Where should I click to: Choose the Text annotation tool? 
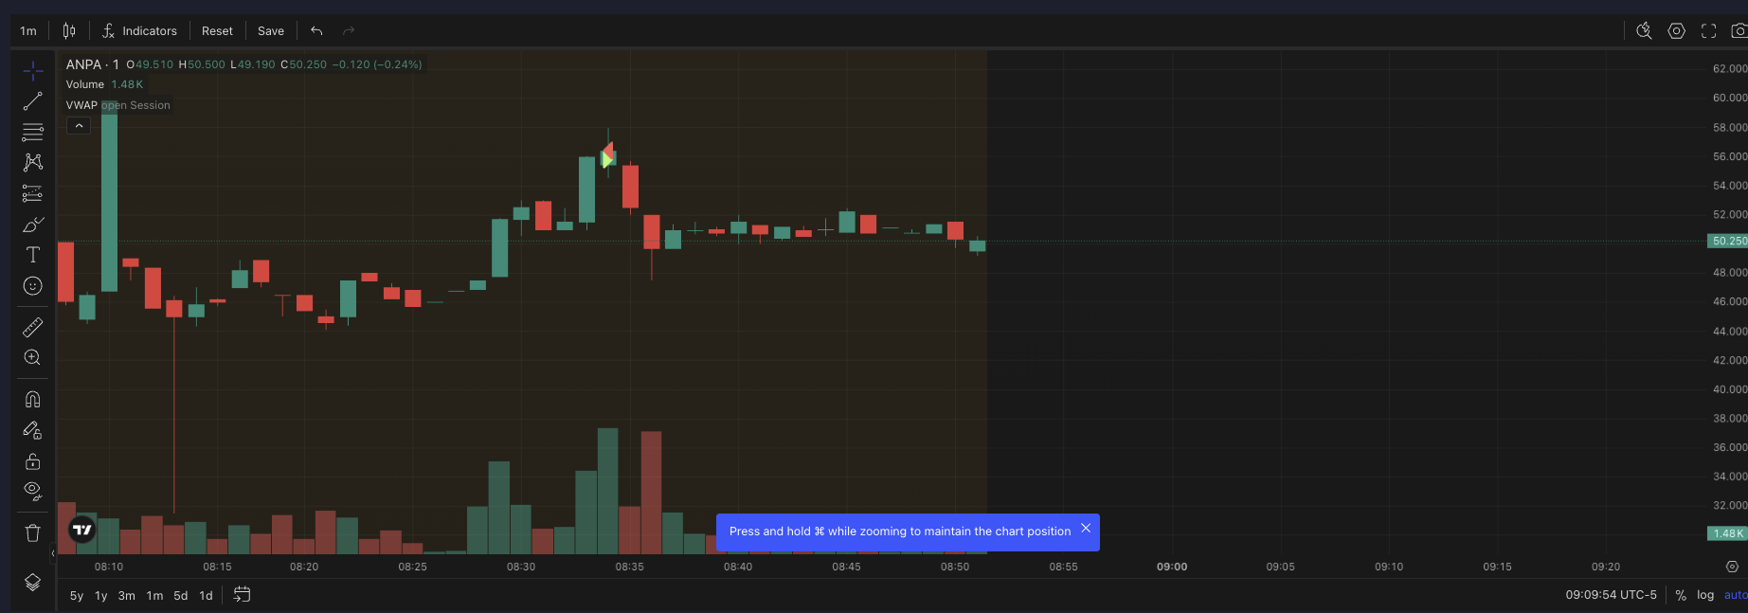pos(32,255)
